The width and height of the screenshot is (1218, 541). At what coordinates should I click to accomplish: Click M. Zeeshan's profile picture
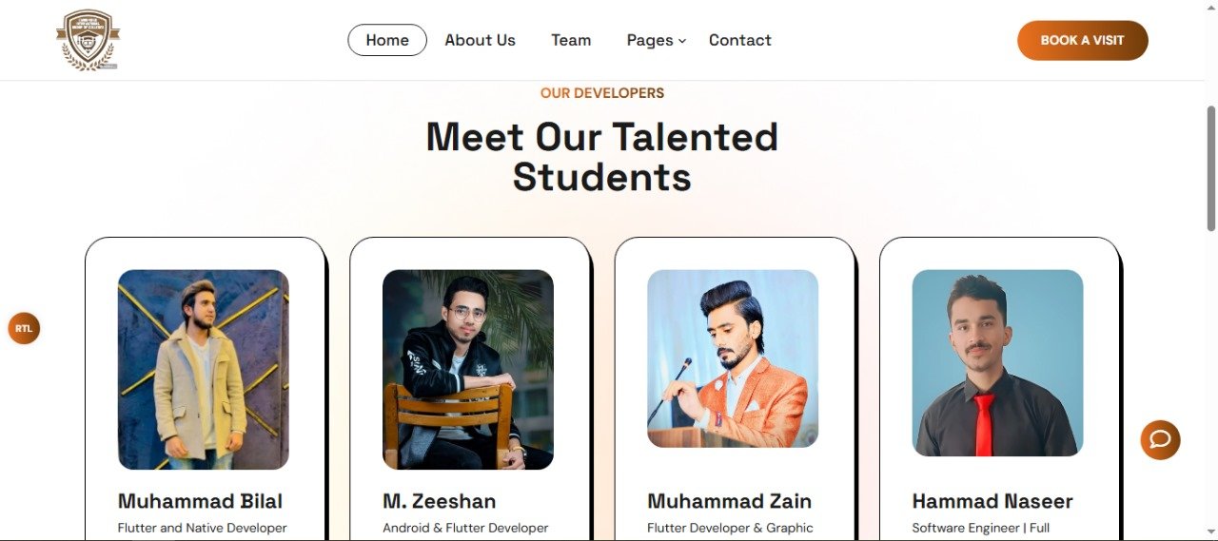pyautogui.click(x=468, y=370)
